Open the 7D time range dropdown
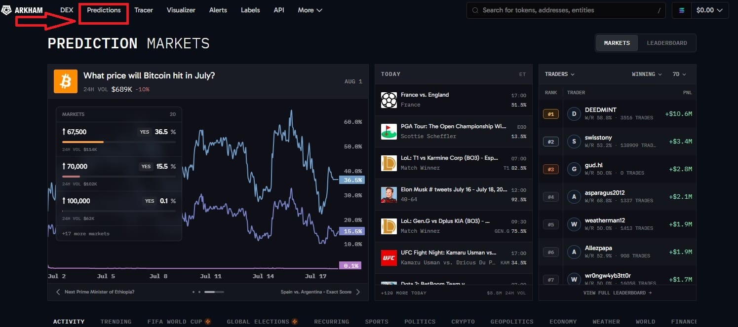The height and width of the screenshot is (327, 738). pos(679,74)
